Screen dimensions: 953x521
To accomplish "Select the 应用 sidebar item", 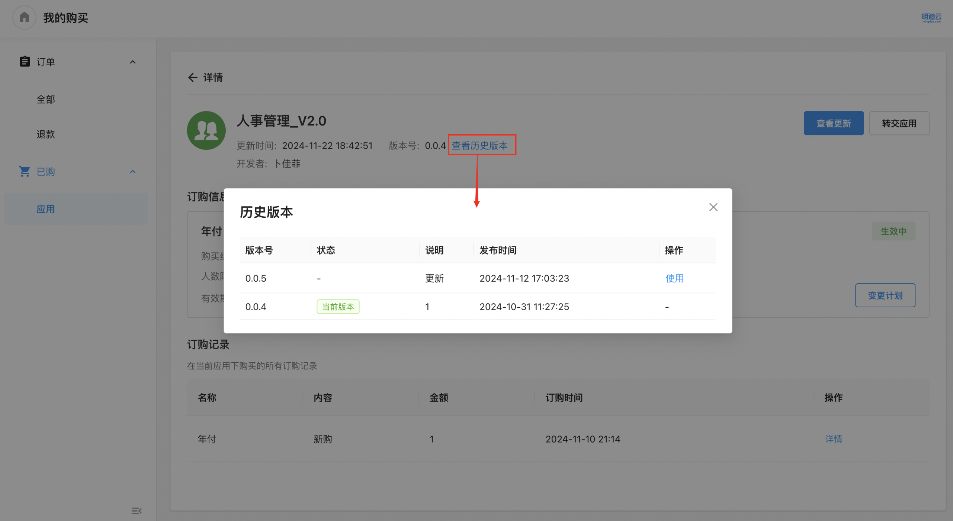I will click(x=46, y=209).
